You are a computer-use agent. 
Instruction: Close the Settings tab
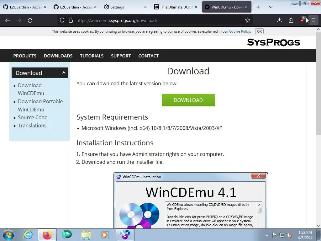pos(145,7)
